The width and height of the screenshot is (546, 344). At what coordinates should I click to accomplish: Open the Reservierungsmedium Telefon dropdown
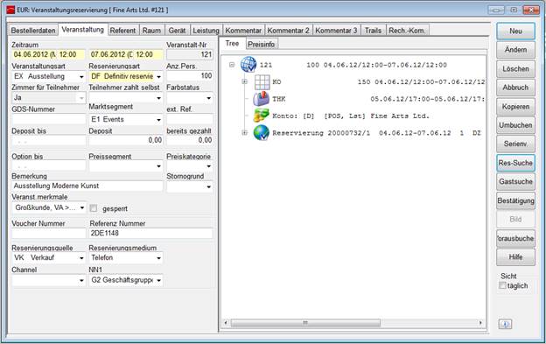click(158, 258)
